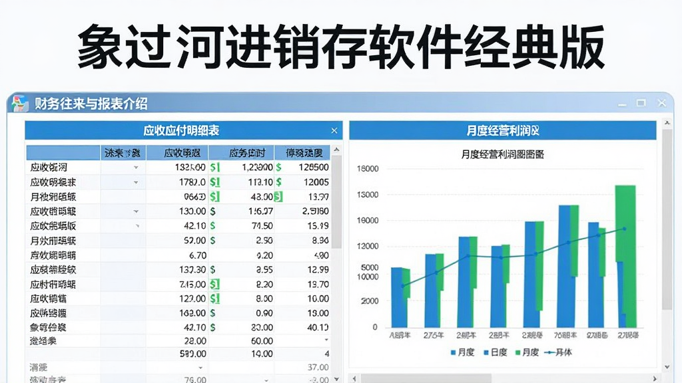This screenshot has height=383, width=682.
Task: Click the column header above 126500
Action: (304, 153)
